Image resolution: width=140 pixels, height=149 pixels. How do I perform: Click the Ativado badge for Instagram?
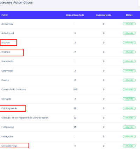(129, 136)
